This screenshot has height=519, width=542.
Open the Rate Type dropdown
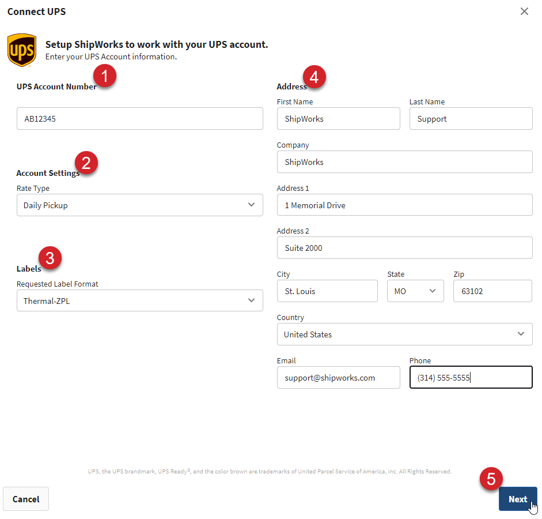[139, 205]
